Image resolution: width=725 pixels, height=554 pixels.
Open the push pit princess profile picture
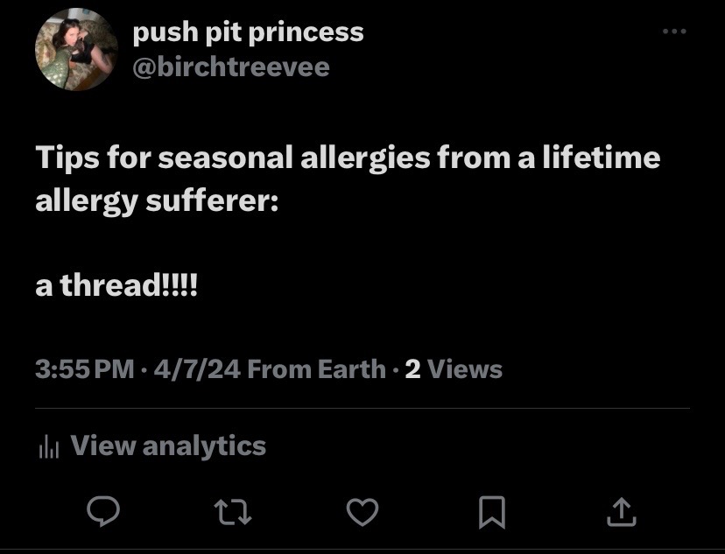pyautogui.click(x=76, y=49)
